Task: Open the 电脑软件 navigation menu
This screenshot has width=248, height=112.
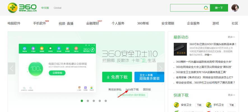Action: (x=14, y=23)
